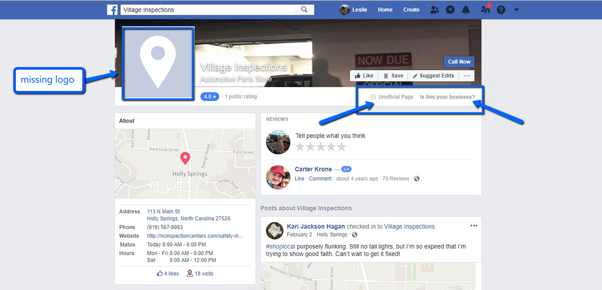This screenshot has height=290, width=602.
Task: Rate the page using the star rating row
Action: [321, 147]
